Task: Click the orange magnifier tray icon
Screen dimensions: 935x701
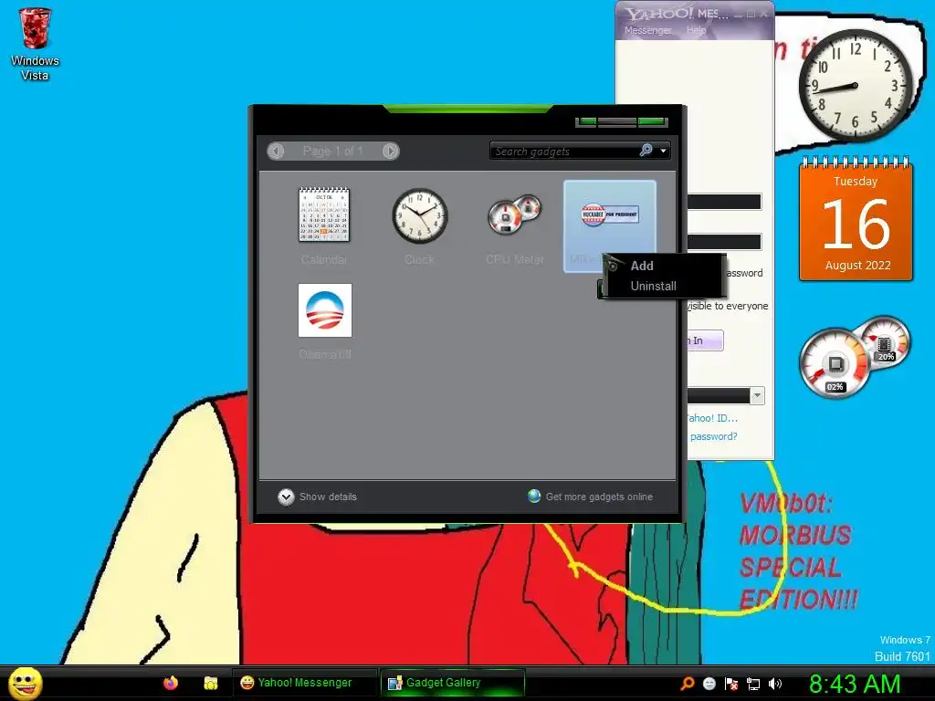Action: (687, 683)
